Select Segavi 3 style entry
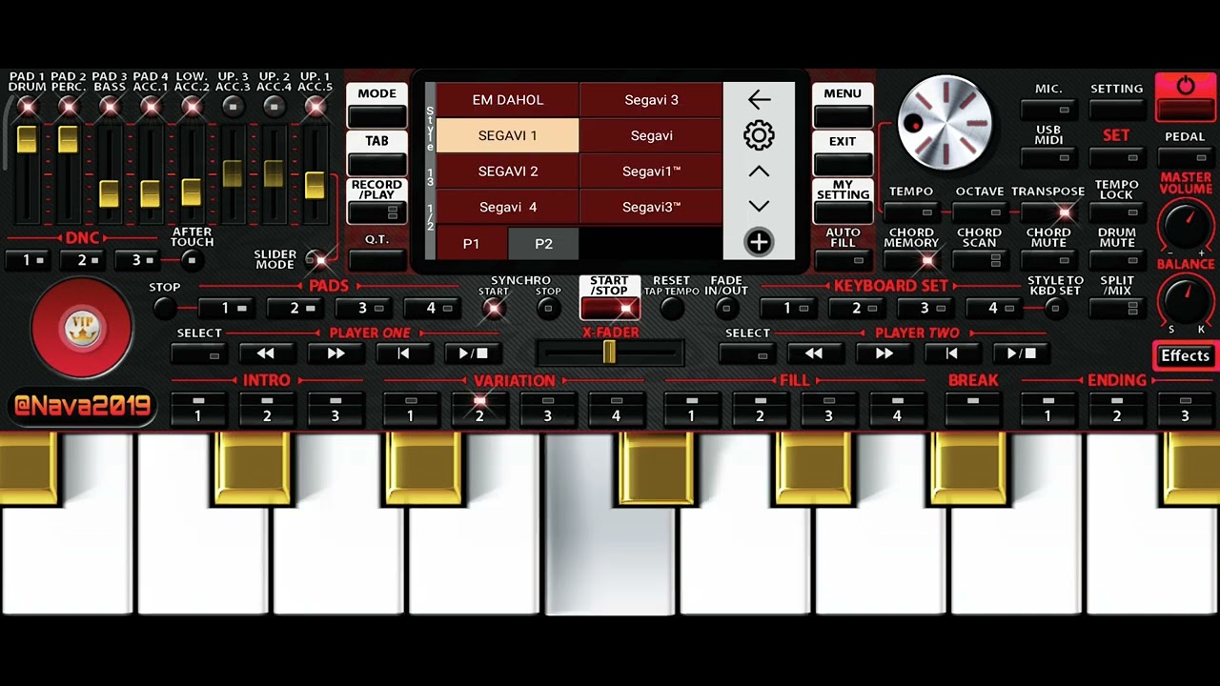 651,99
